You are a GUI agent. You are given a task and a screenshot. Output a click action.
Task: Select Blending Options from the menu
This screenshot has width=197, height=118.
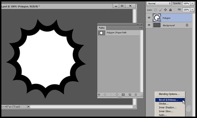coord(169,94)
